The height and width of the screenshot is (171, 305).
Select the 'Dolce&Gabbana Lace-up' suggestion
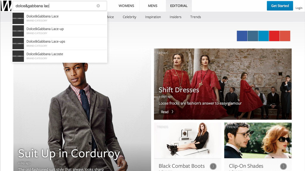click(60, 31)
